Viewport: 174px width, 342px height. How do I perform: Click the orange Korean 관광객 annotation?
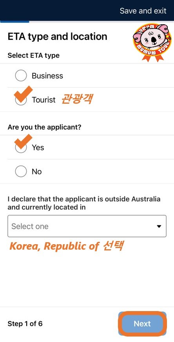[x=76, y=99]
